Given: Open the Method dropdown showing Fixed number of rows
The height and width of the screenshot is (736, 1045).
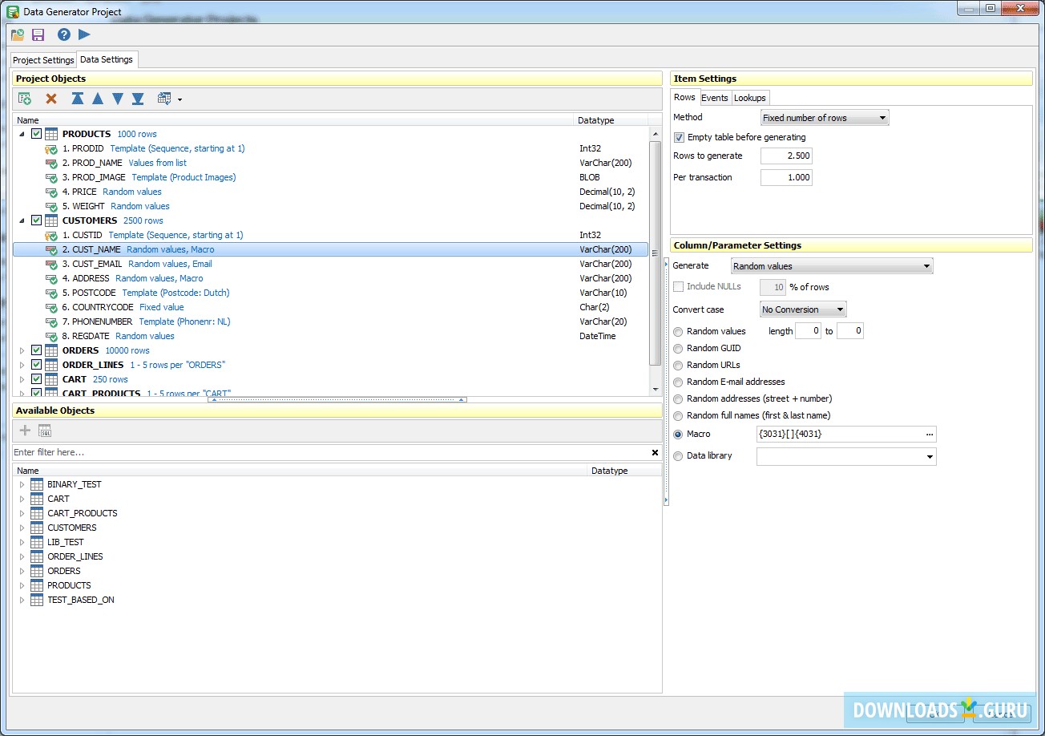Looking at the screenshot, I should pyautogui.click(x=824, y=118).
